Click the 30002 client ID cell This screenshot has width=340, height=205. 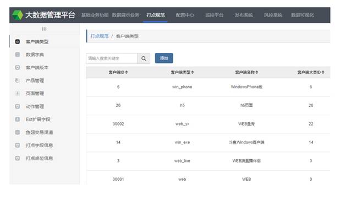pyautogui.click(x=118, y=124)
